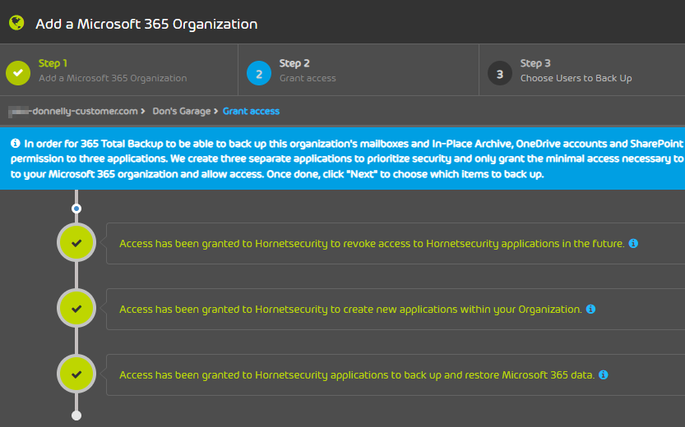Click the globe icon beside the page title
The width and height of the screenshot is (685, 427).
pyautogui.click(x=16, y=23)
